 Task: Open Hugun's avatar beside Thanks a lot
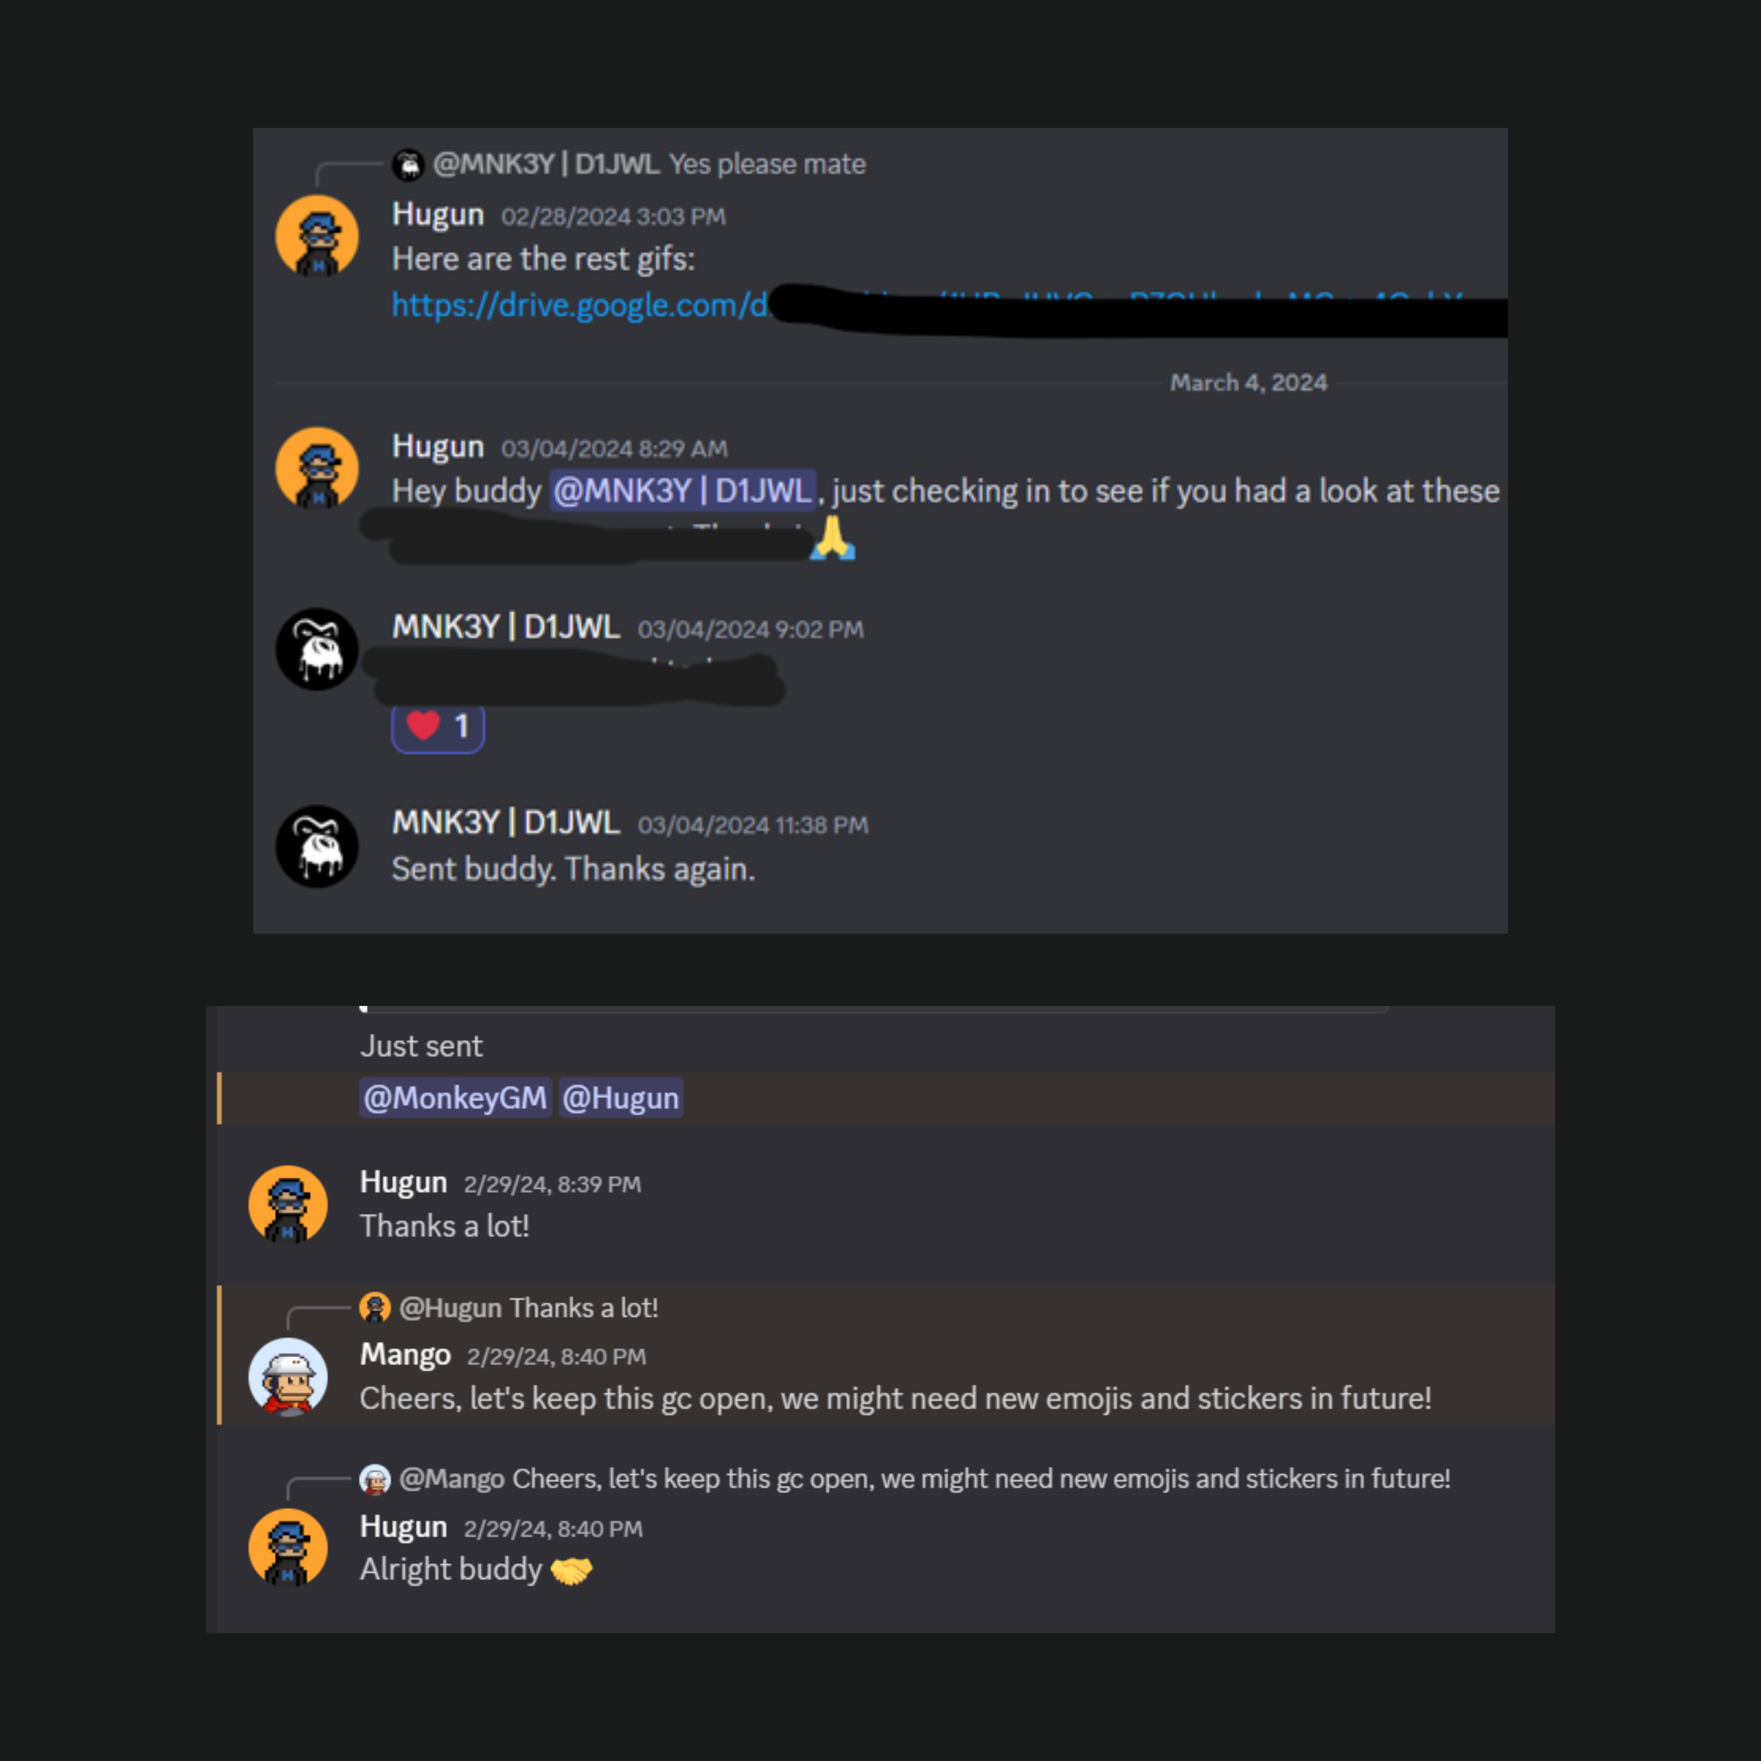(288, 1205)
